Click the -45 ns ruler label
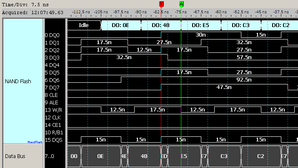The width and height of the screenshot is (298, 168). click(x=261, y=12)
